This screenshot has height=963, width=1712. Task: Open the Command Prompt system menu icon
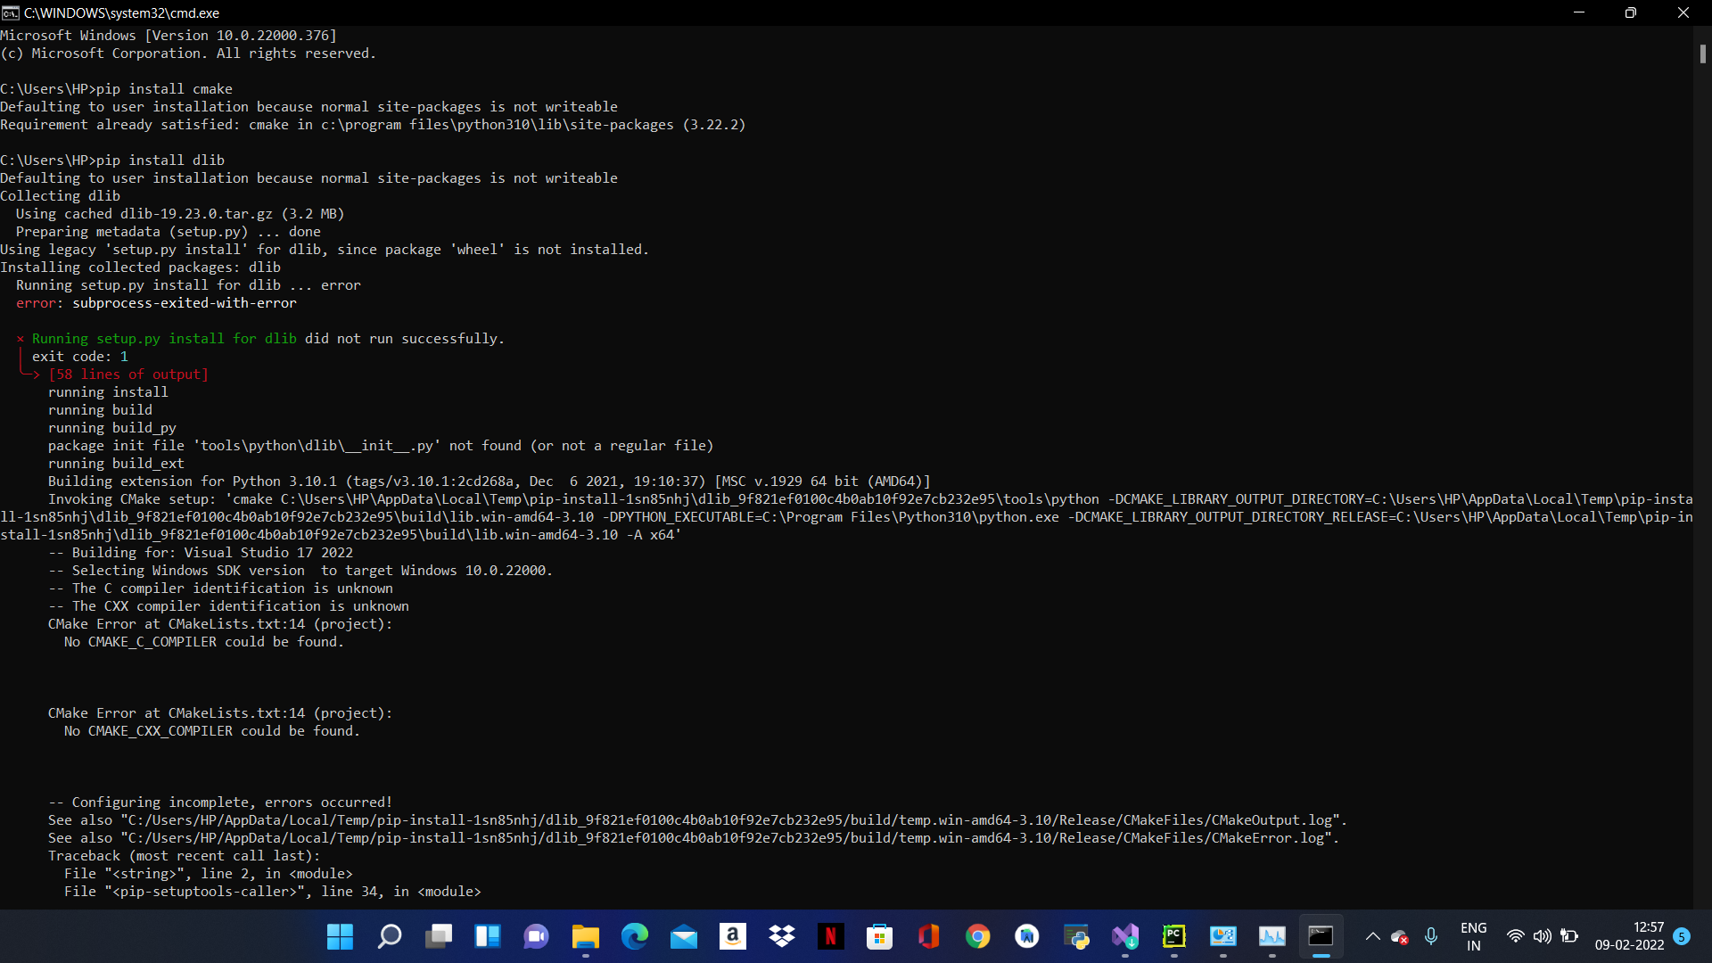pyautogui.click(x=10, y=12)
